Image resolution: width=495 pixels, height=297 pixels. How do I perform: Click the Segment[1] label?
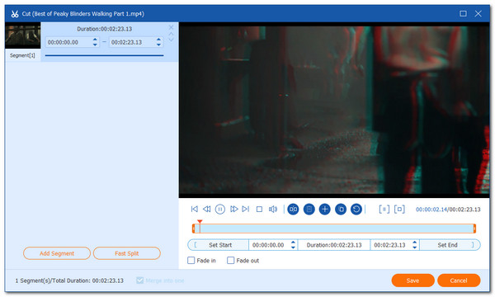(x=22, y=55)
